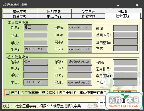The height and width of the screenshot is (111, 144).
Task: Click 网址 field in 密友信息收集
Action: click(x=80, y=83)
